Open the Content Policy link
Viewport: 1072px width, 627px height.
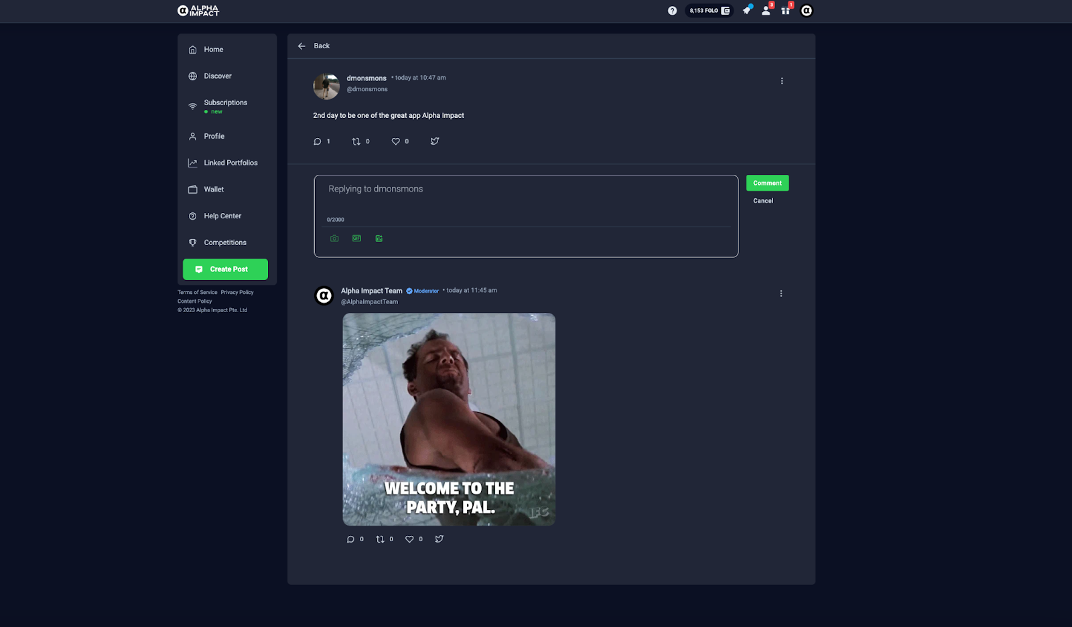(194, 301)
